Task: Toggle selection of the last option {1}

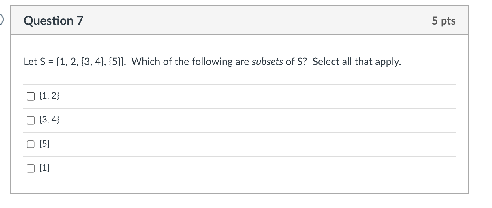Action: pyautogui.click(x=30, y=168)
